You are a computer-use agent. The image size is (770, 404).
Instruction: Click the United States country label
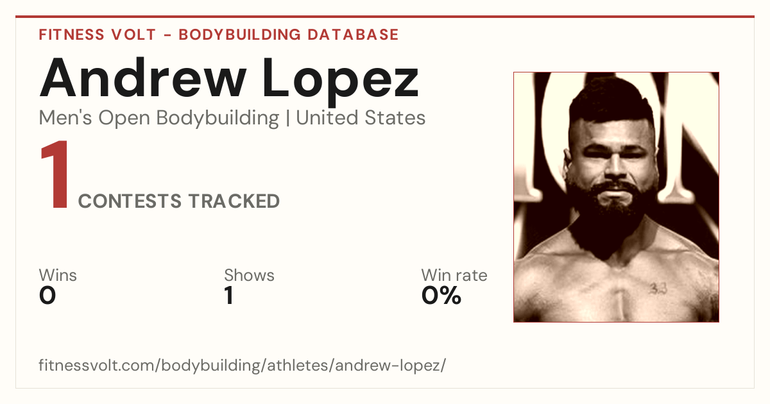coord(361,118)
